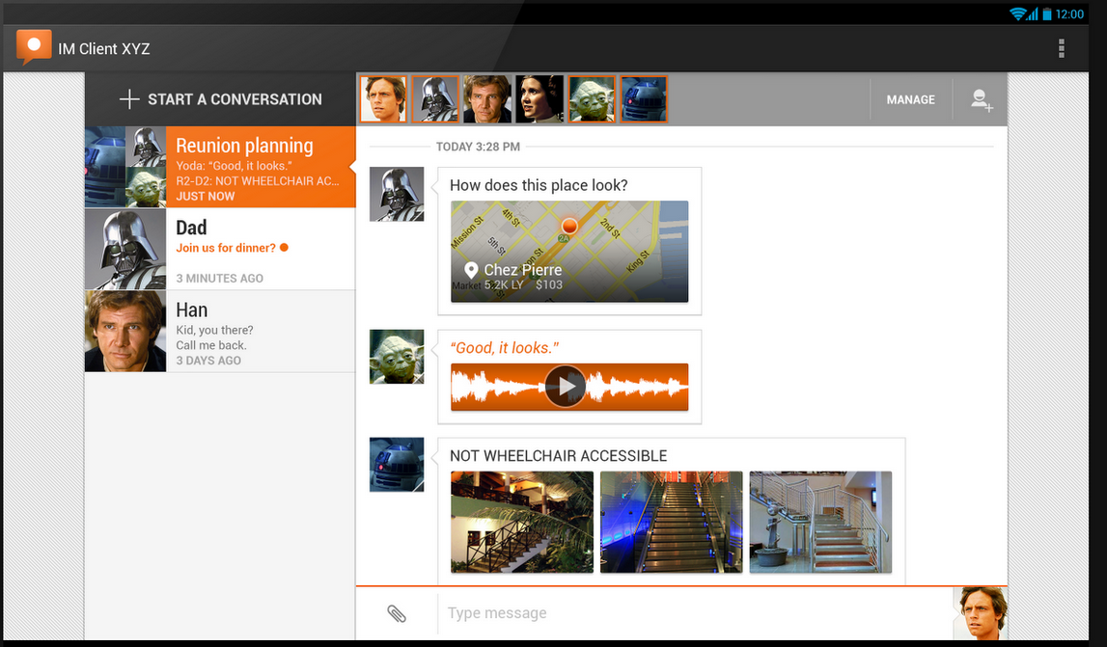
Task: Tap the add contact icon
Action: point(982,100)
